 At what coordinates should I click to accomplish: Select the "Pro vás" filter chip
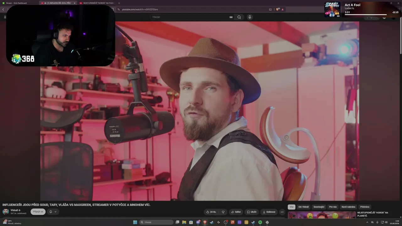[x=333, y=207]
